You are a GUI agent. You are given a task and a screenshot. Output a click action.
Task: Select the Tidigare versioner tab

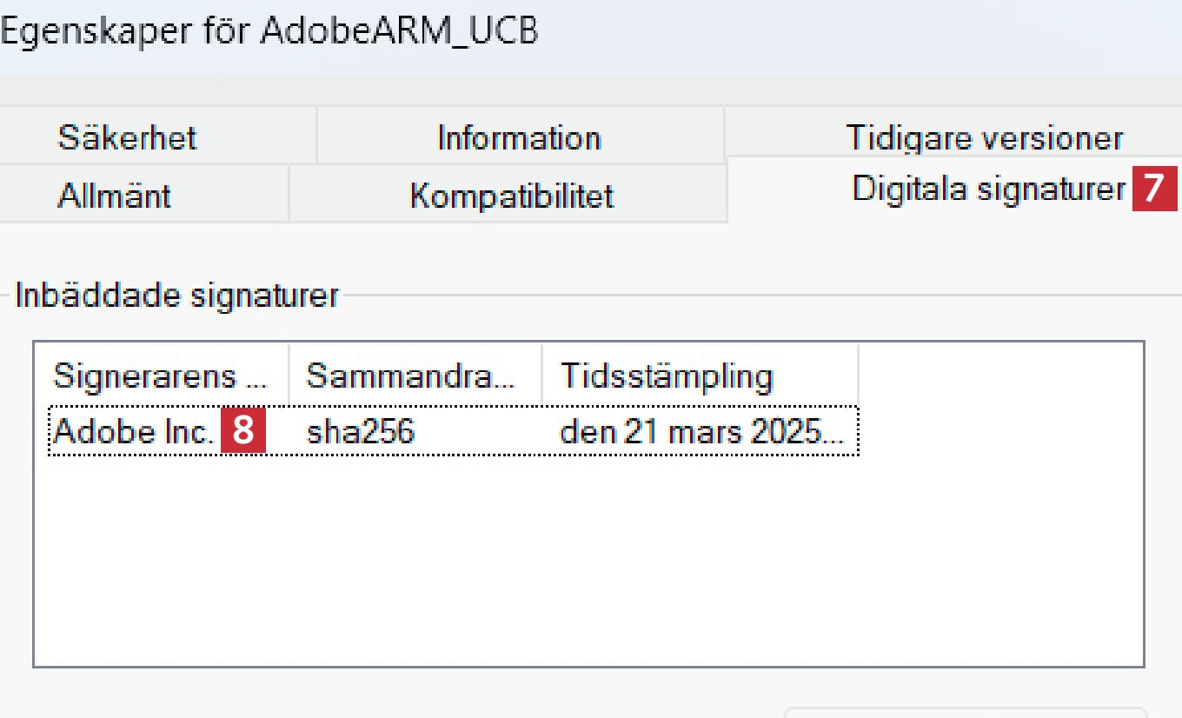click(984, 137)
